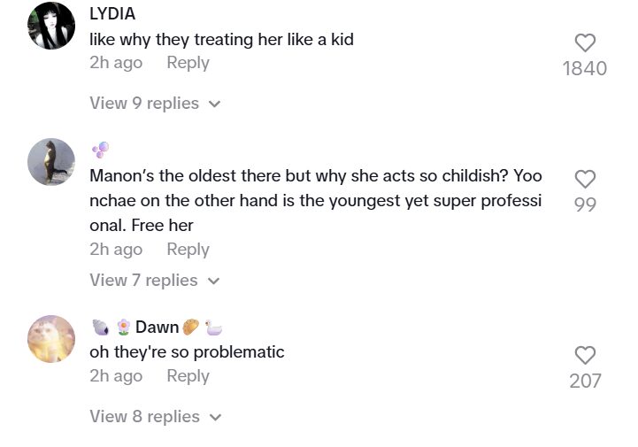Reply to LYDIA's comment
The image size is (638, 447).
pos(188,63)
